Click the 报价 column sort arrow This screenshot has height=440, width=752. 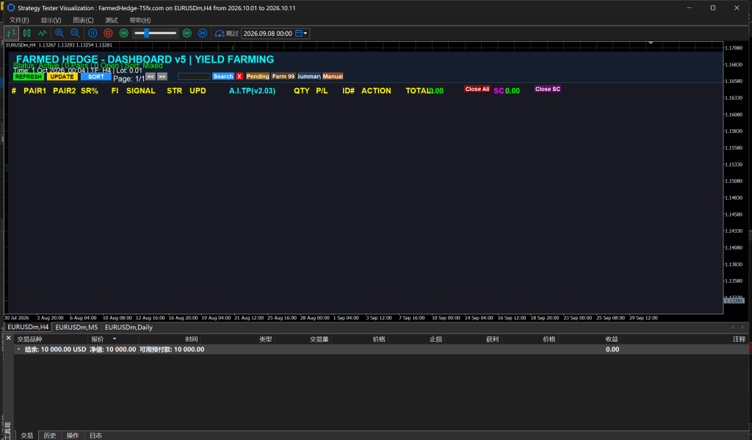tap(115, 339)
